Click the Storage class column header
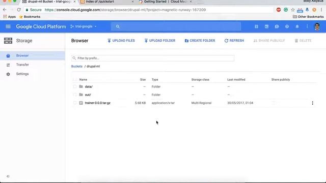 tap(200, 80)
